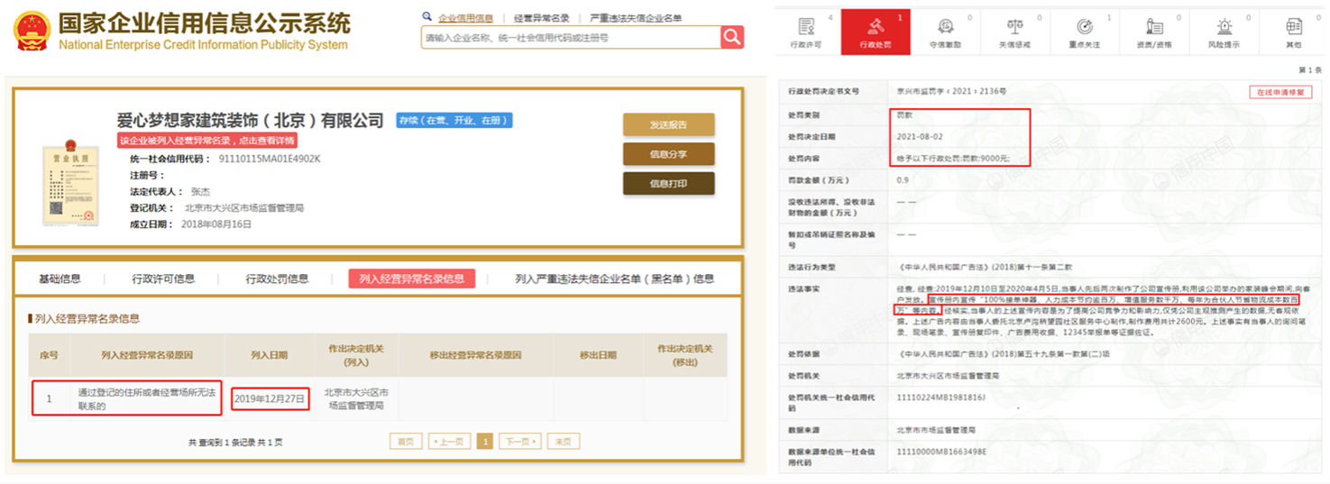Select page 1 in pagination
This screenshot has width=1330, height=484.
tap(485, 442)
